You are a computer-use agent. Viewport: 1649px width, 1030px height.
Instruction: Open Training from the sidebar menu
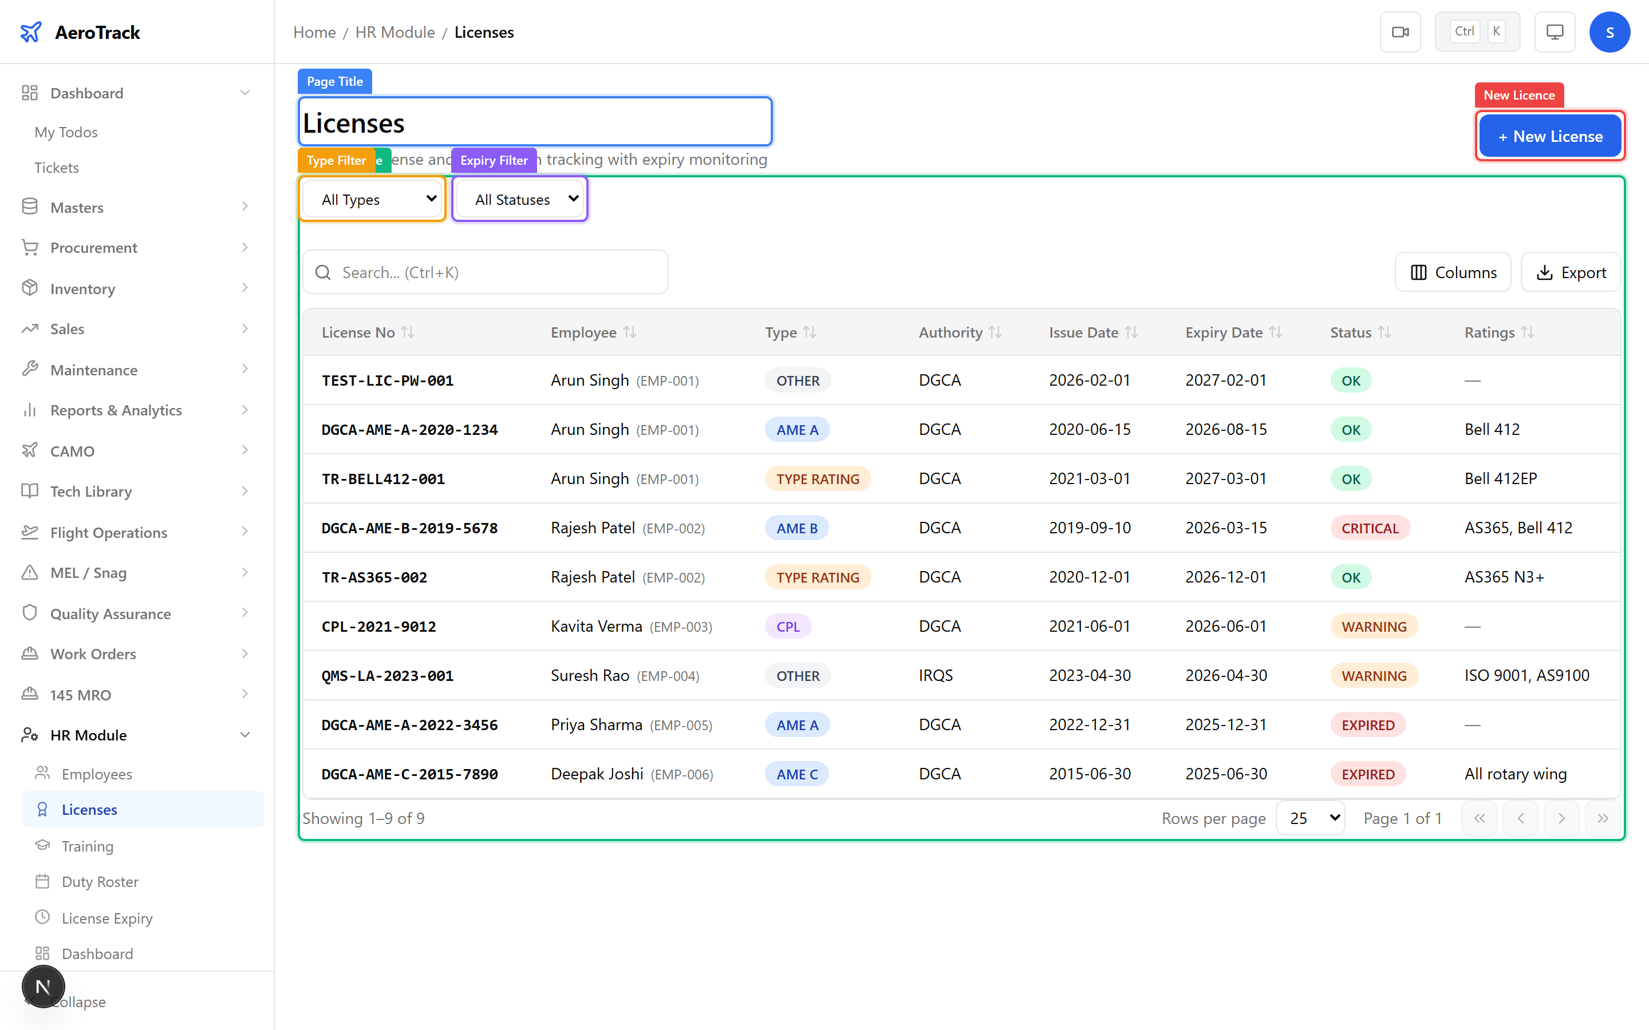86,845
